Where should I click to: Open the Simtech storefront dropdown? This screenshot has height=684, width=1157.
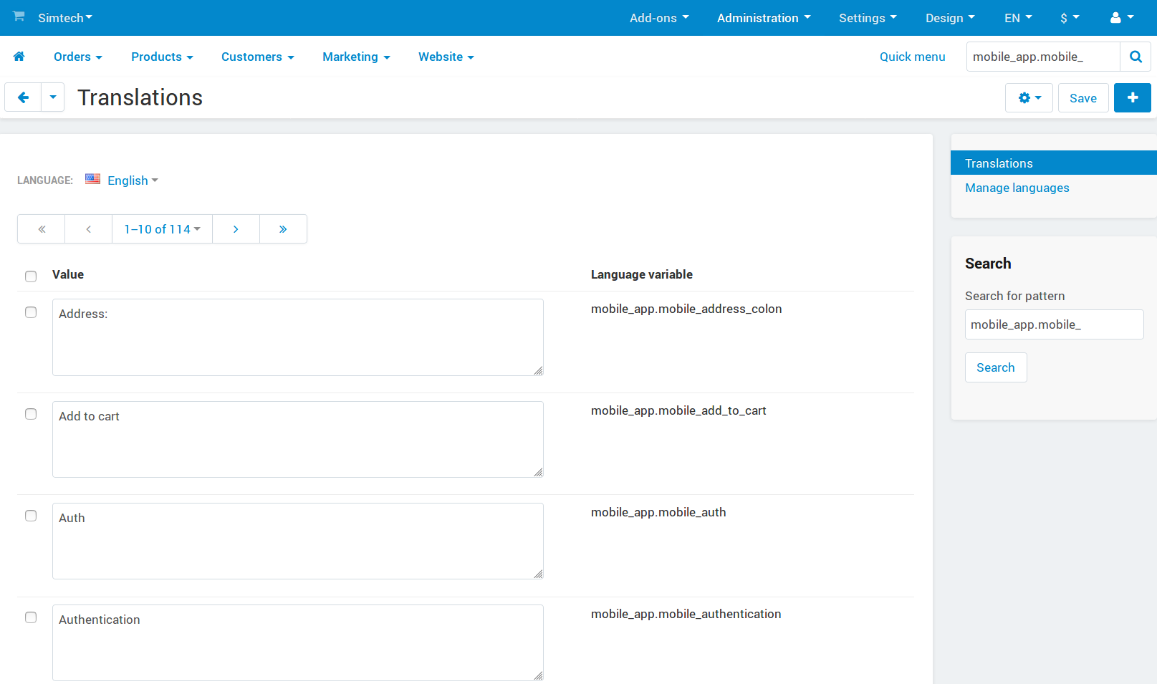(x=65, y=18)
